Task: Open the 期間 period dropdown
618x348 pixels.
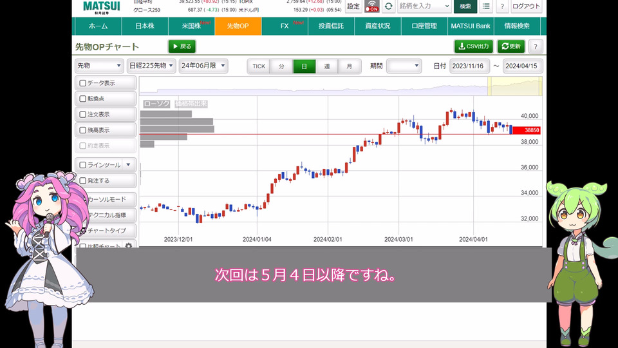Action: tap(404, 66)
